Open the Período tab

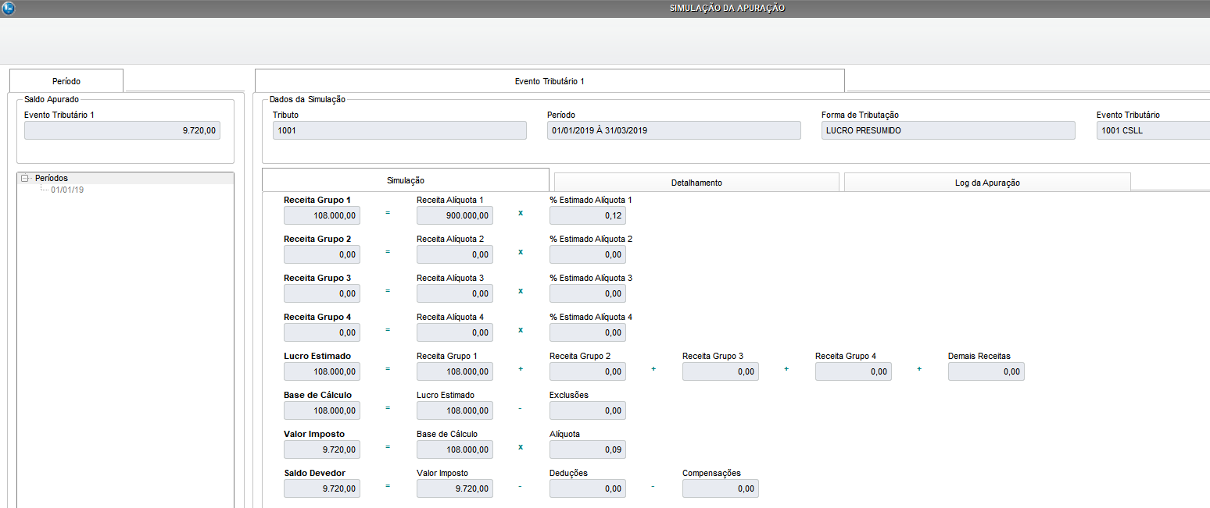(66, 81)
